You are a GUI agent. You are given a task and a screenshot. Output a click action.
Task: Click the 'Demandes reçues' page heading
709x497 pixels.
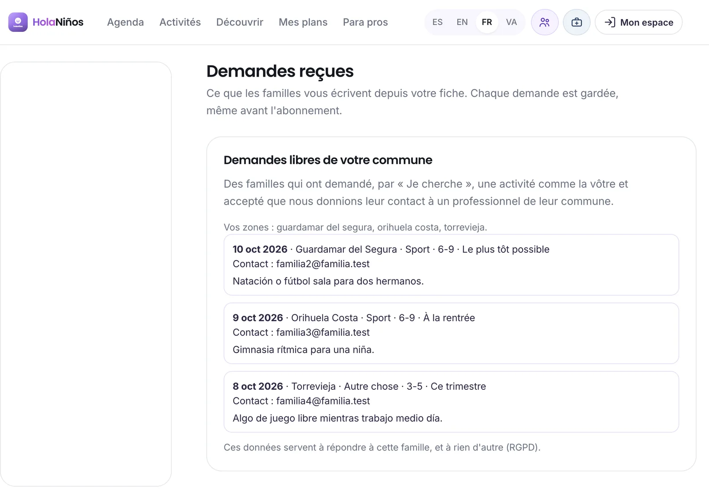pos(280,71)
